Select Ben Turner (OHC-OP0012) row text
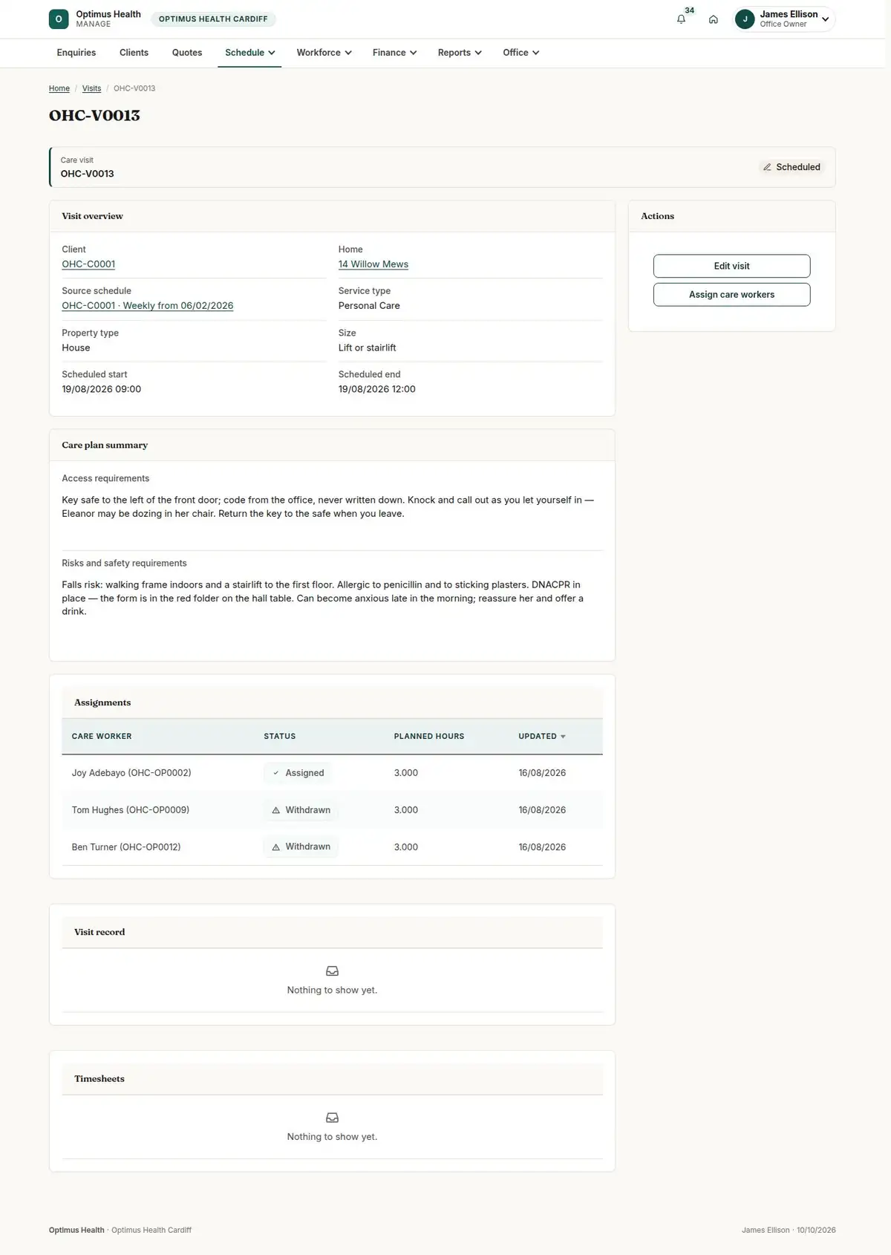This screenshot has height=1255, width=891. (126, 847)
